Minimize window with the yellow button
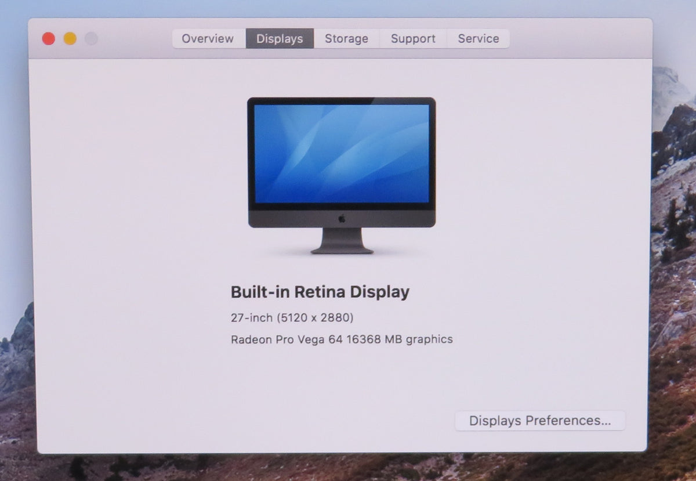Image resolution: width=696 pixels, height=481 pixels. tap(70, 39)
